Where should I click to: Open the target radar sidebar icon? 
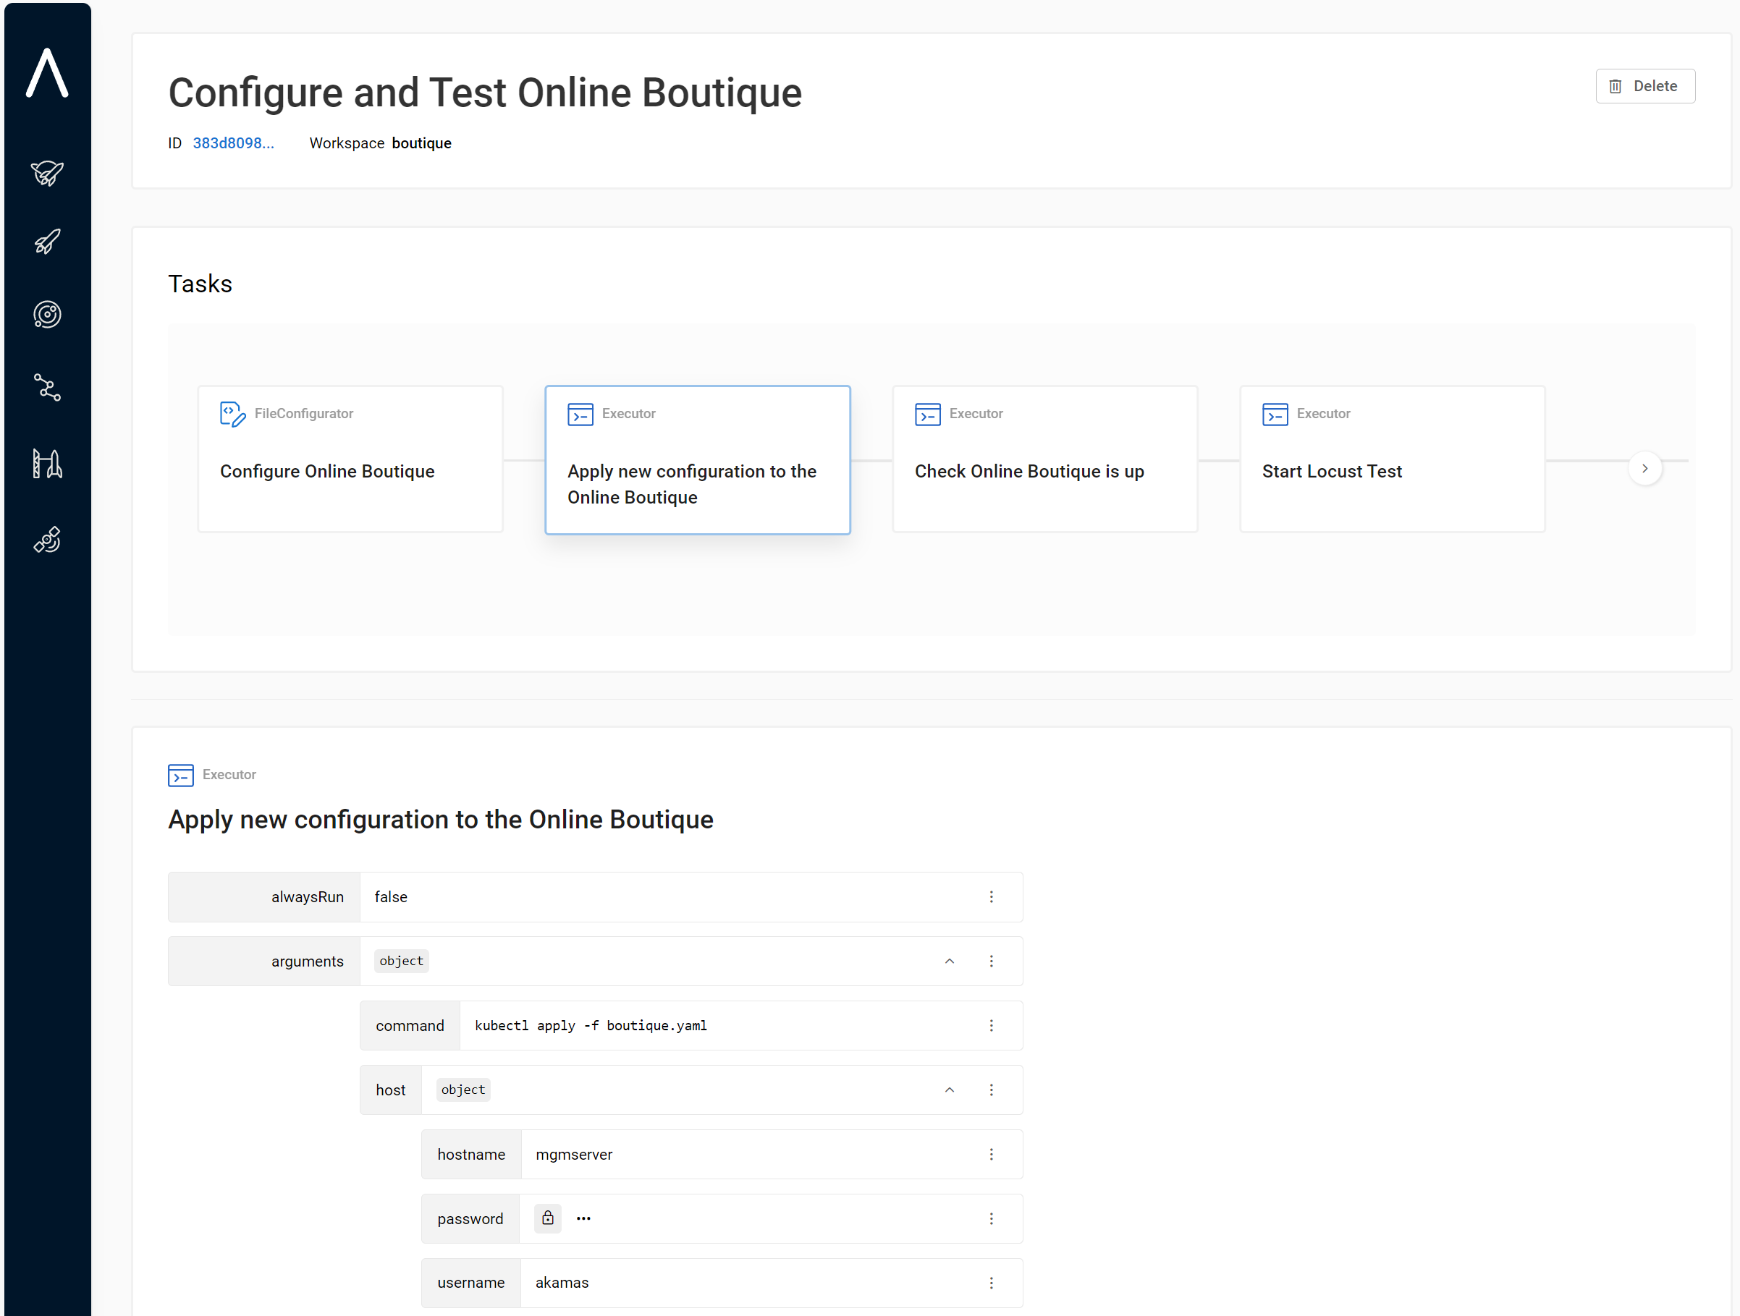47,315
